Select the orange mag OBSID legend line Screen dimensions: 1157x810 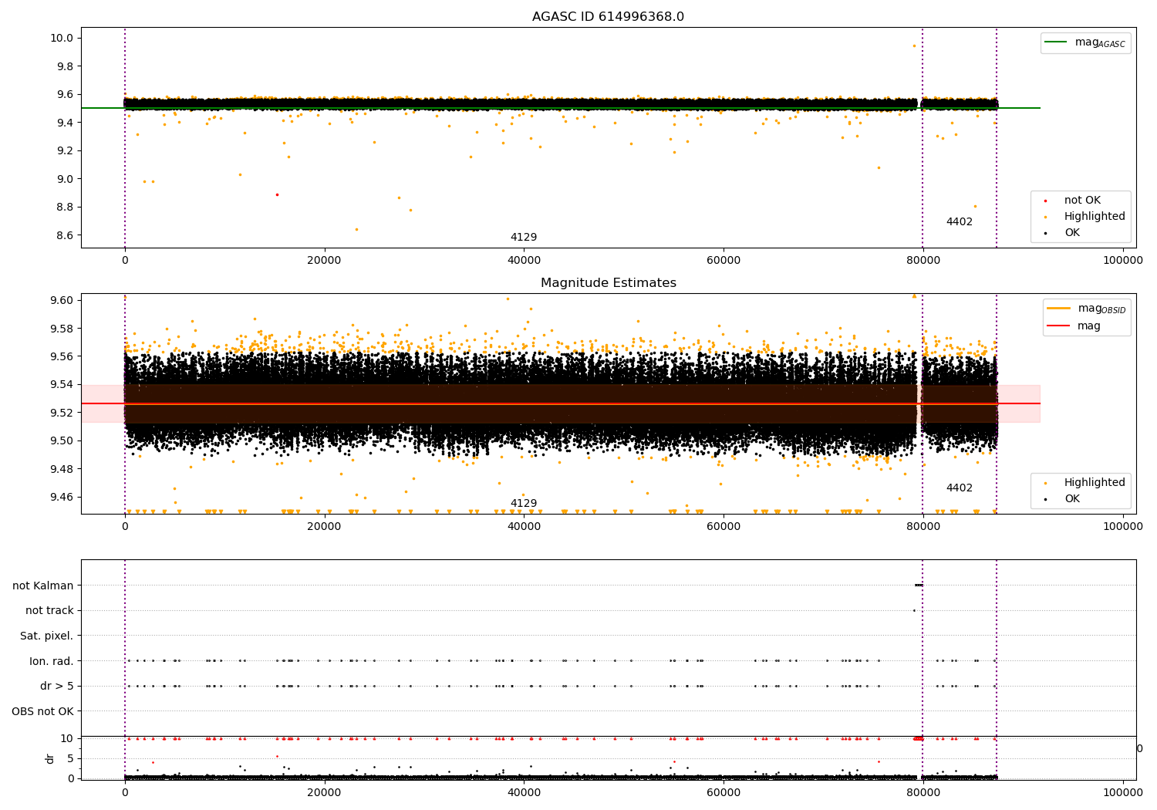(1058, 308)
